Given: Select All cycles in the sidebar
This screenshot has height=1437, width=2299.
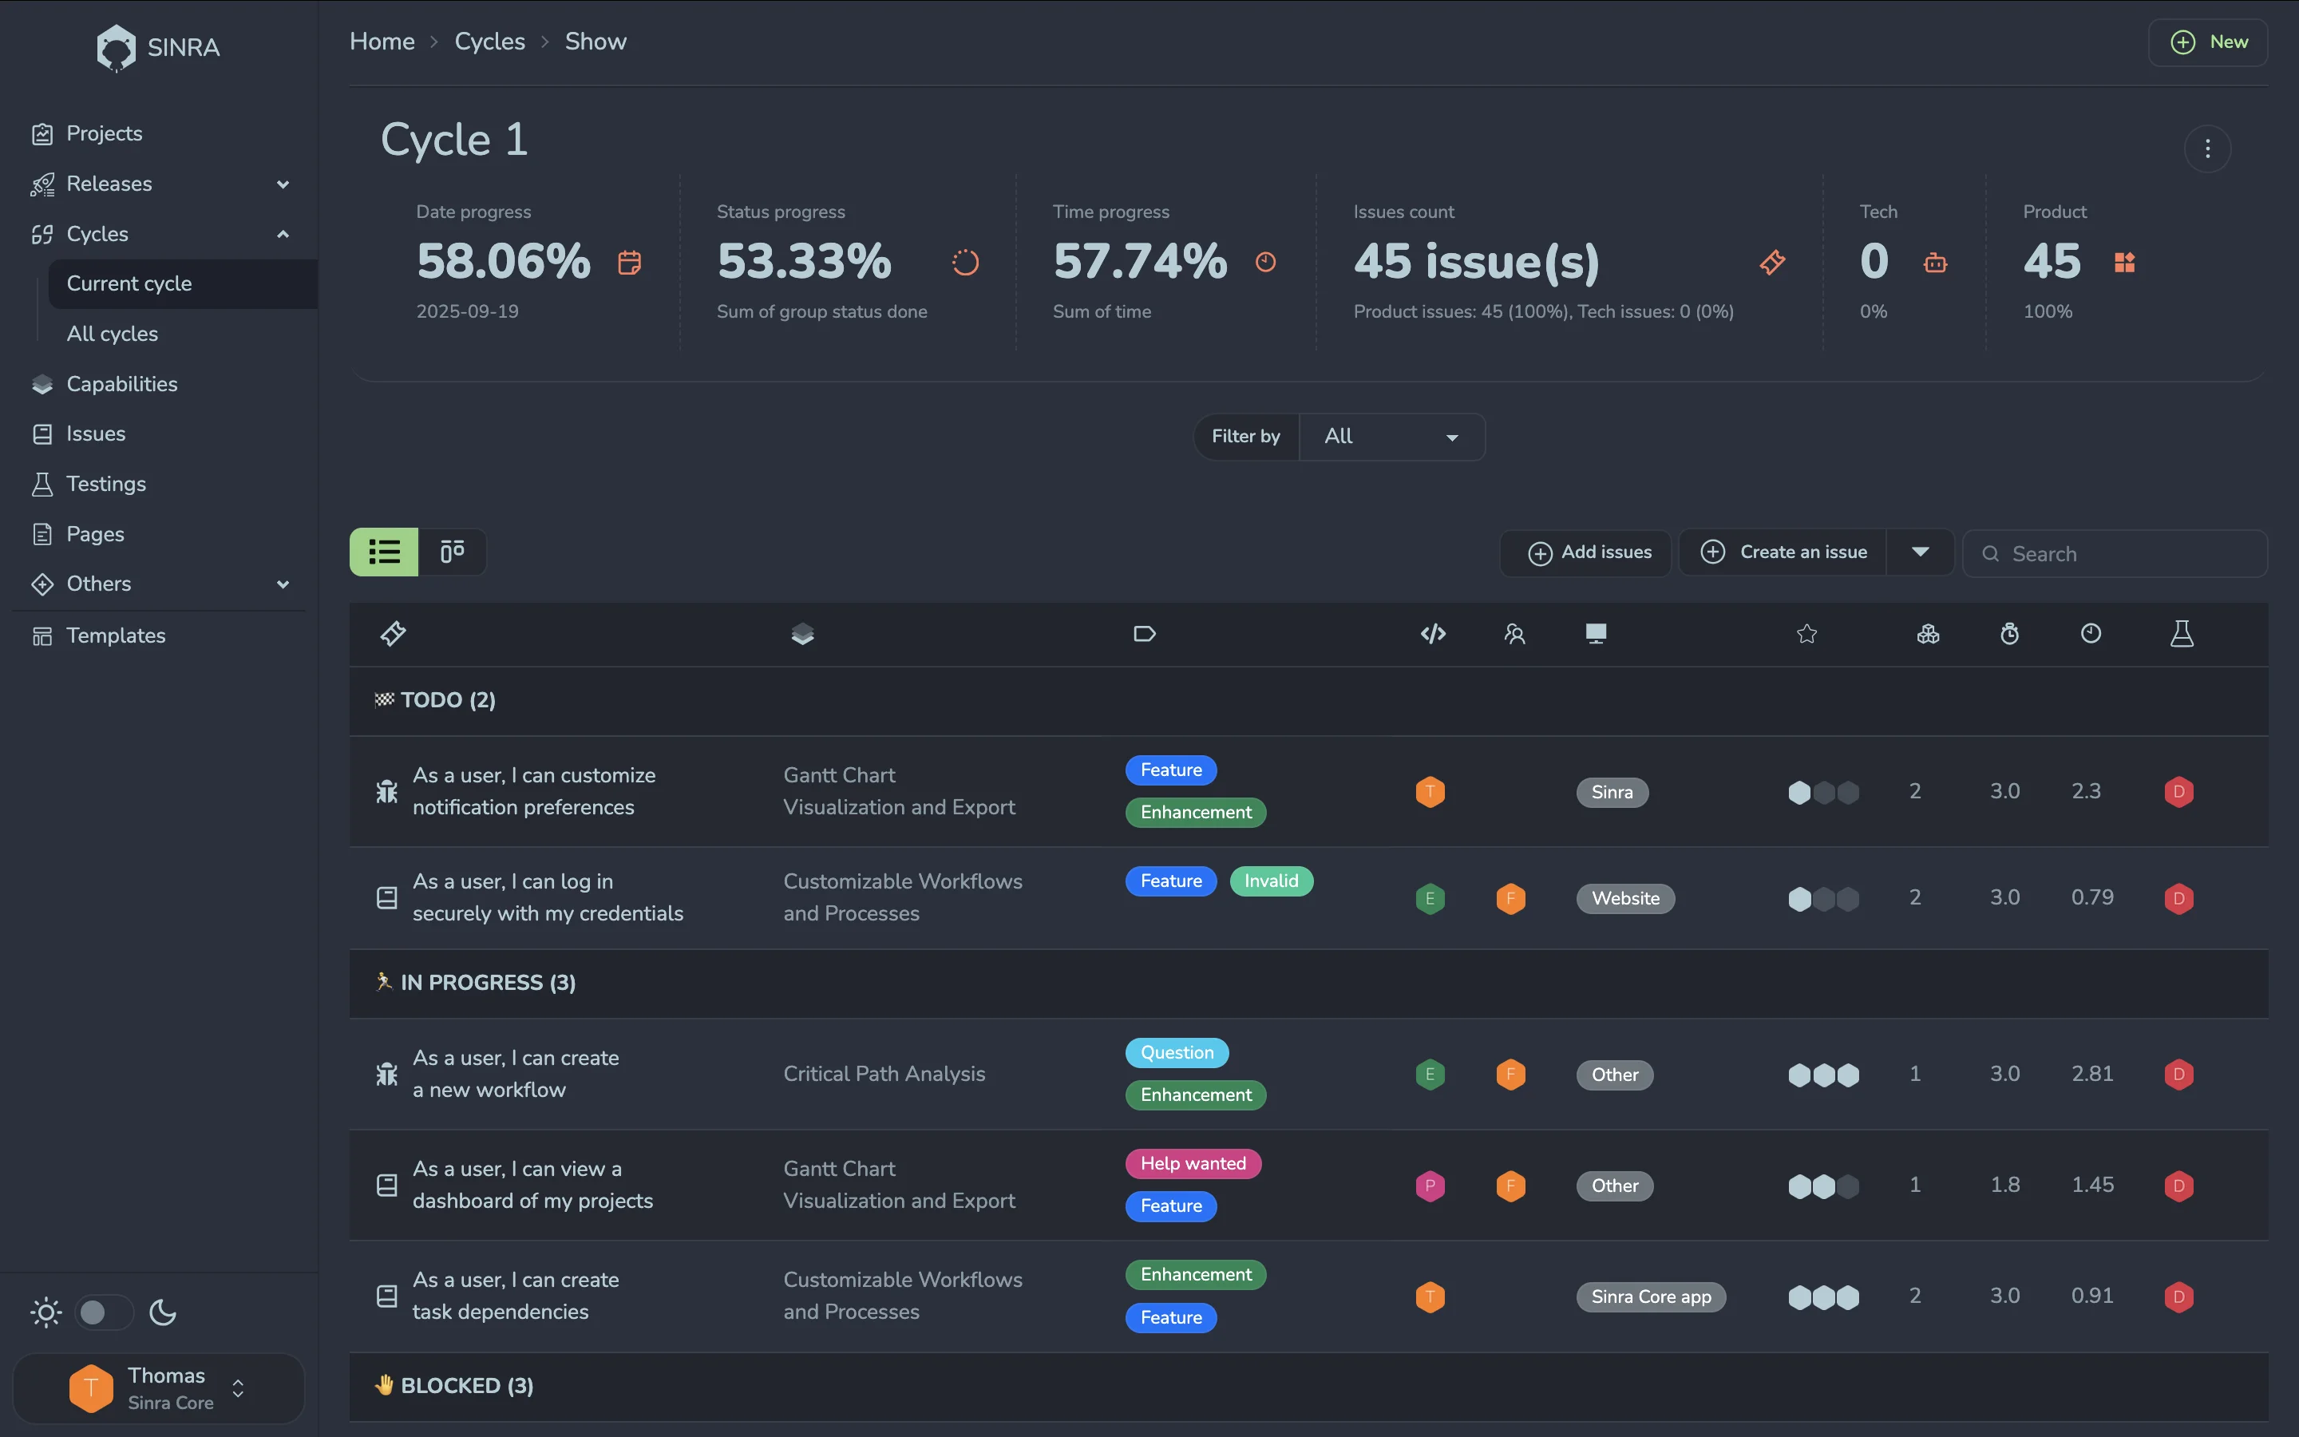Looking at the screenshot, I should (x=112, y=334).
